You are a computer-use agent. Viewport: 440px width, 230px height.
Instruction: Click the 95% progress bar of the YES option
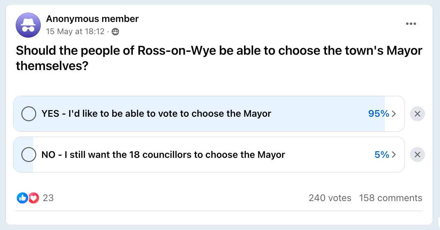pyautogui.click(x=209, y=114)
